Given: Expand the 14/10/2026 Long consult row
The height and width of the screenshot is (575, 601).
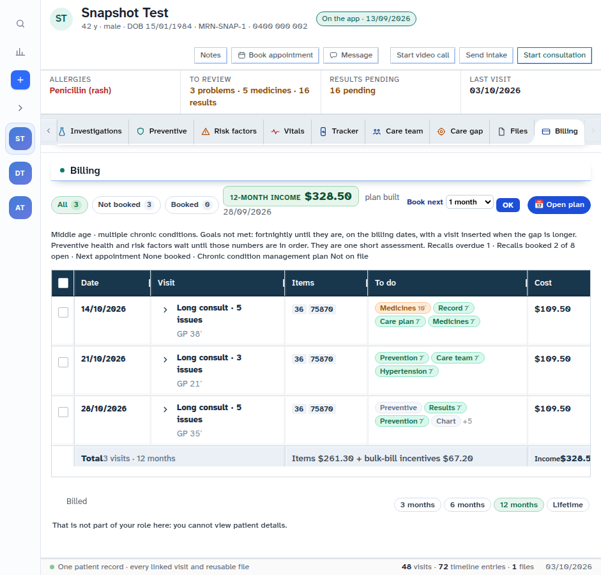Looking at the screenshot, I should 165,310.
